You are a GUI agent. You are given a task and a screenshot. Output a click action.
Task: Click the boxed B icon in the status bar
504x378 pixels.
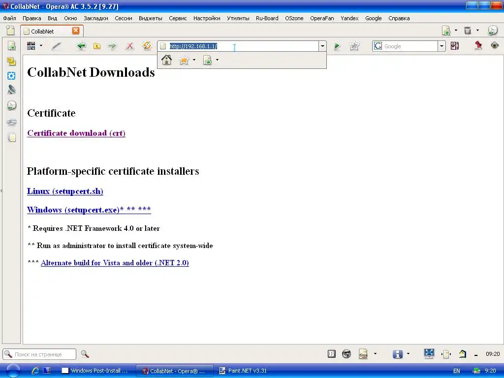tap(331, 354)
